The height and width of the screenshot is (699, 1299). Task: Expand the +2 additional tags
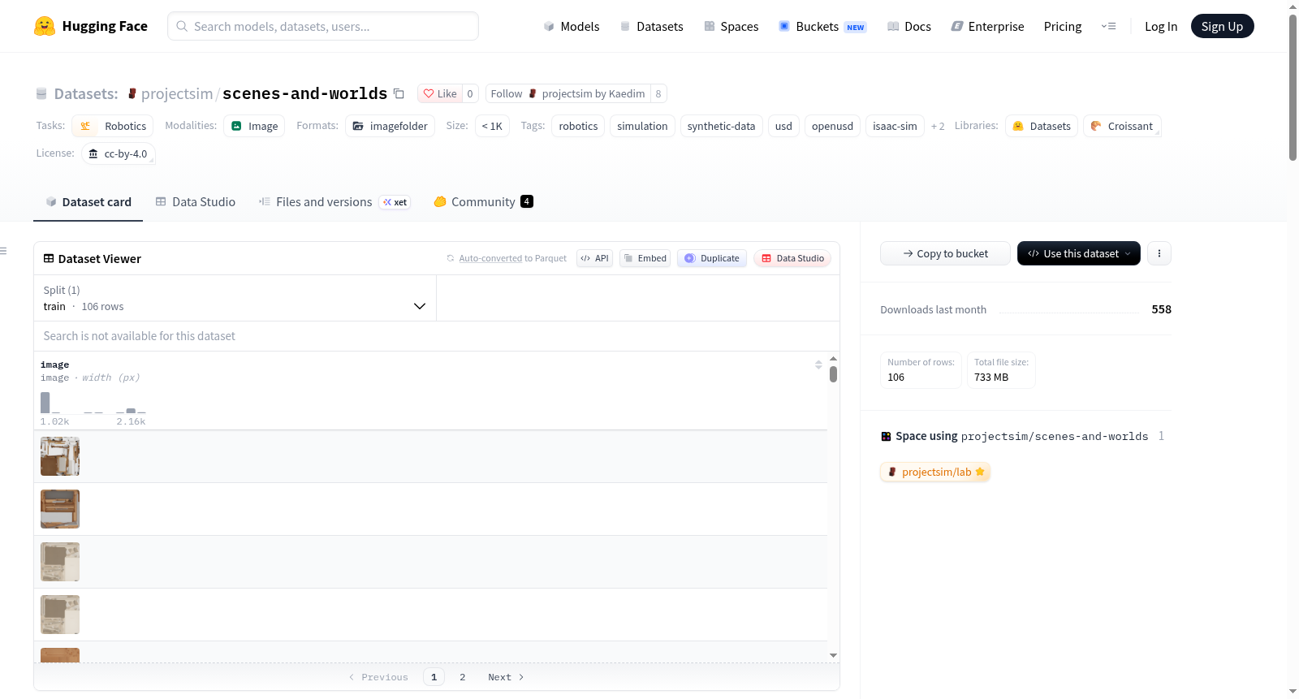coord(938,126)
